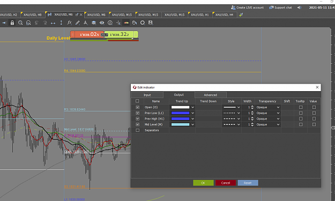
Task: Open the layers stack tool
Action: coord(94,23)
